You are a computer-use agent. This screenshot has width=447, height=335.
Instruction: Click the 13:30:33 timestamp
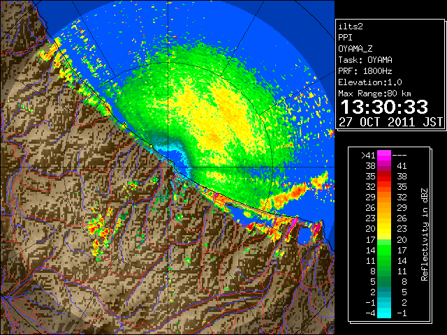tap(384, 107)
